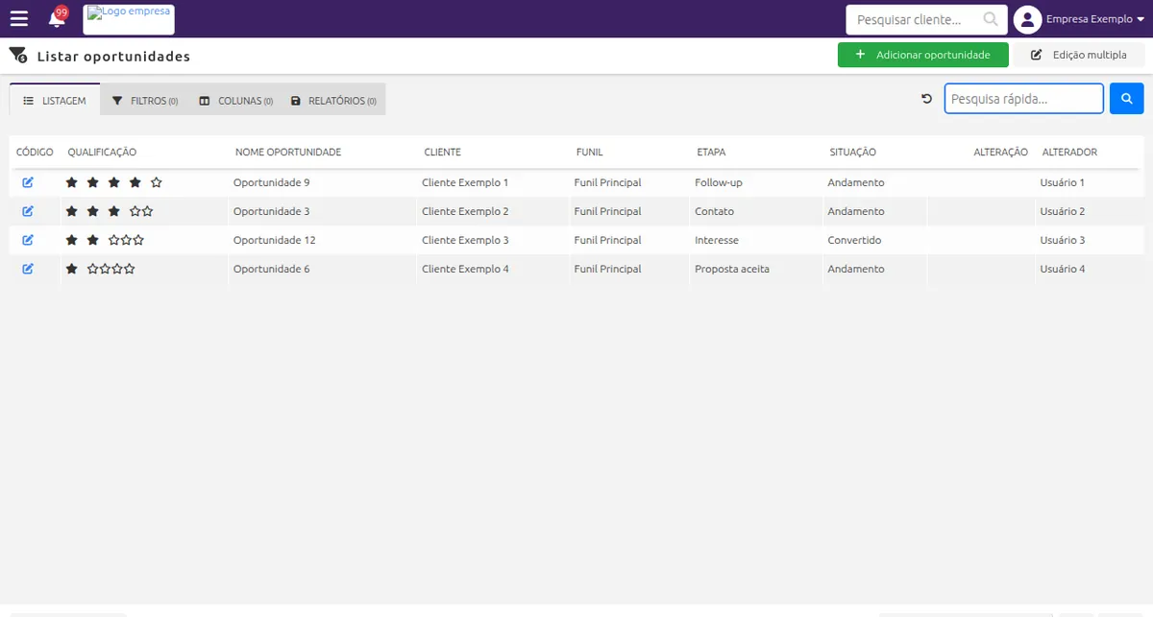The image size is (1153, 617).
Task: Click the Edição multipla button
Action: pyautogui.click(x=1079, y=55)
